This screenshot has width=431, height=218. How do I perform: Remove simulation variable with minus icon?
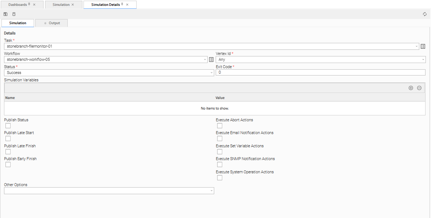coord(419,88)
